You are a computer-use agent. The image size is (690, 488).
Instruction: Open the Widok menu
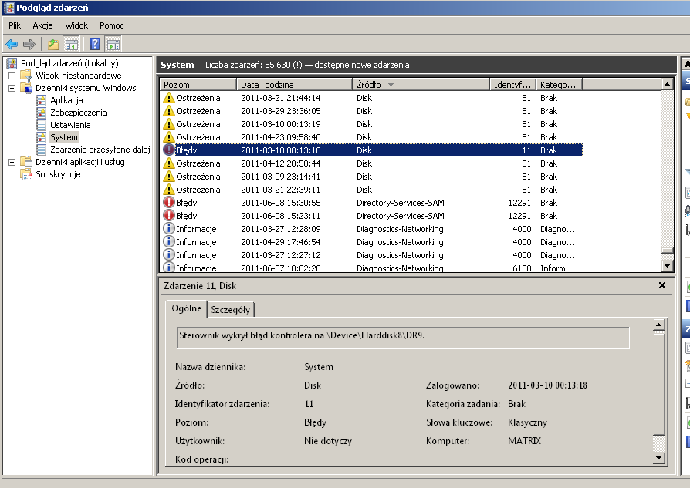76,25
